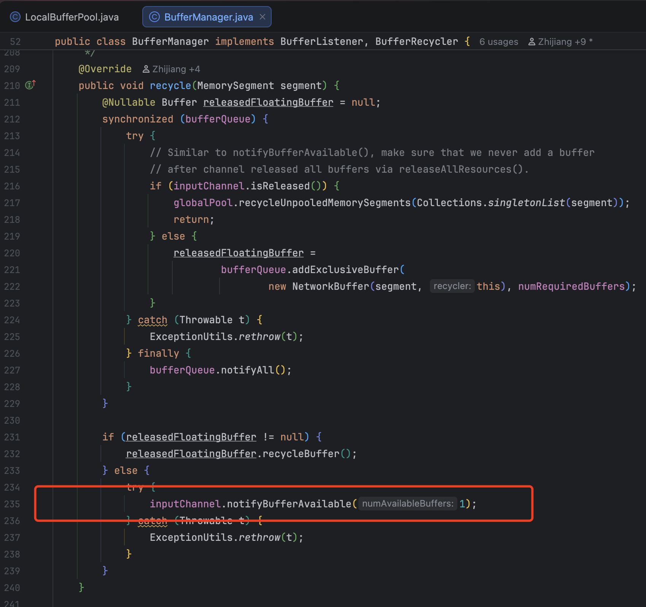This screenshot has width=646, height=607.
Task: Click recycleBuffer() call on line 232
Action: [304, 453]
